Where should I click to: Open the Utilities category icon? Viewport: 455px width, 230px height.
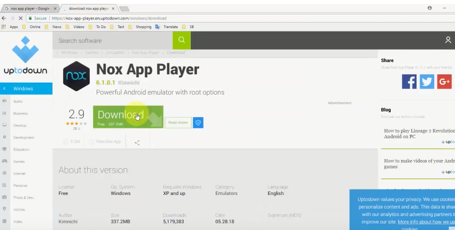5,209
